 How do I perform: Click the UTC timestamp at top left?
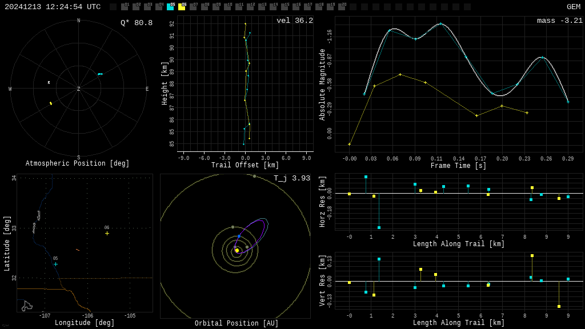[53, 7]
